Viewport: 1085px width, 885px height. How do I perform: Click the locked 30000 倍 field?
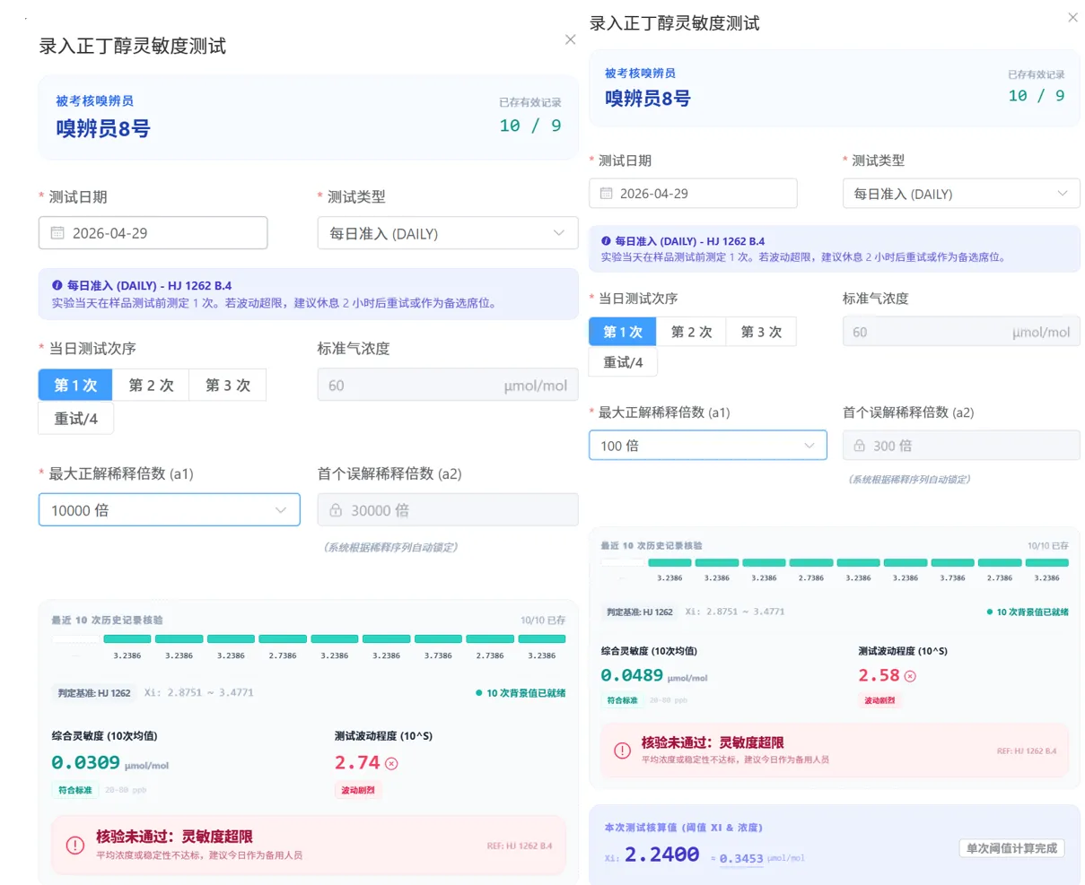tap(448, 510)
